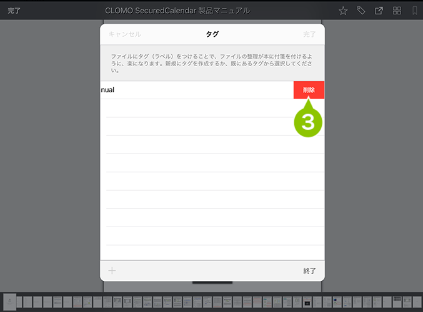Tap キャンセル in the tag dialog
Image resolution: width=423 pixels, height=312 pixels.
pyautogui.click(x=125, y=34)
